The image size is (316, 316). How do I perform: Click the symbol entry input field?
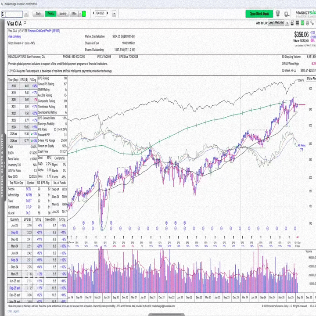(x=12, y=14)
